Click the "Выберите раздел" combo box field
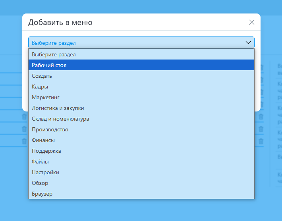 pyautogui.click(x=135, y=42)
